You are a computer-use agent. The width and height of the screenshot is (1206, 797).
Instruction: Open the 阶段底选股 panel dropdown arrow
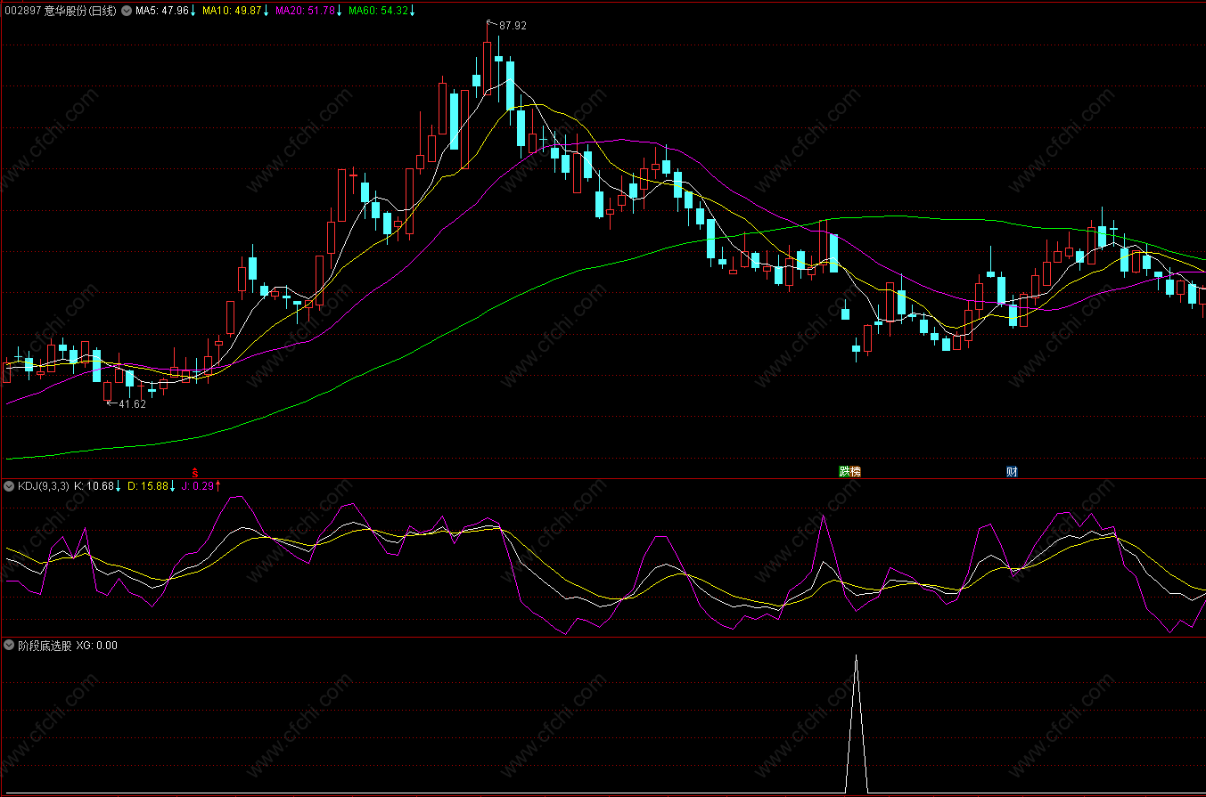click(x=10, y=646)
